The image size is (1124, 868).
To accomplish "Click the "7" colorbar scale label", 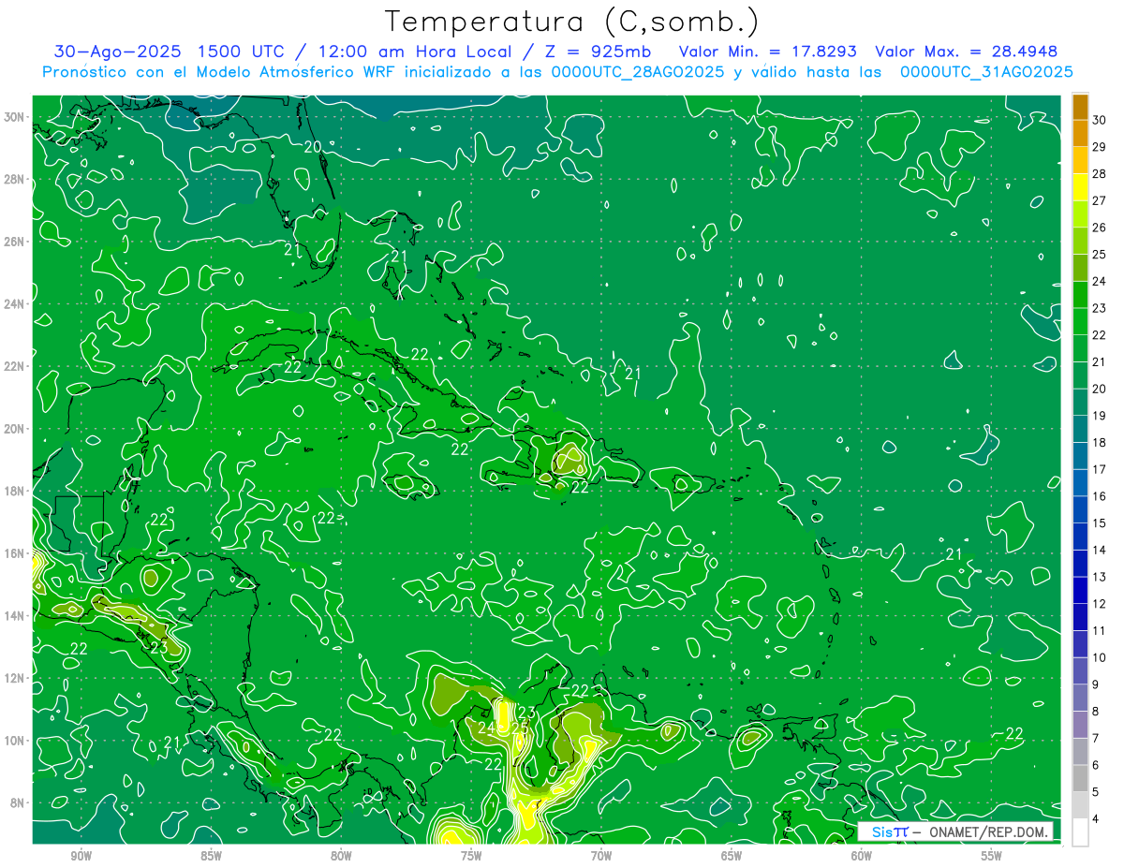I will click(x=1097, y=738).
